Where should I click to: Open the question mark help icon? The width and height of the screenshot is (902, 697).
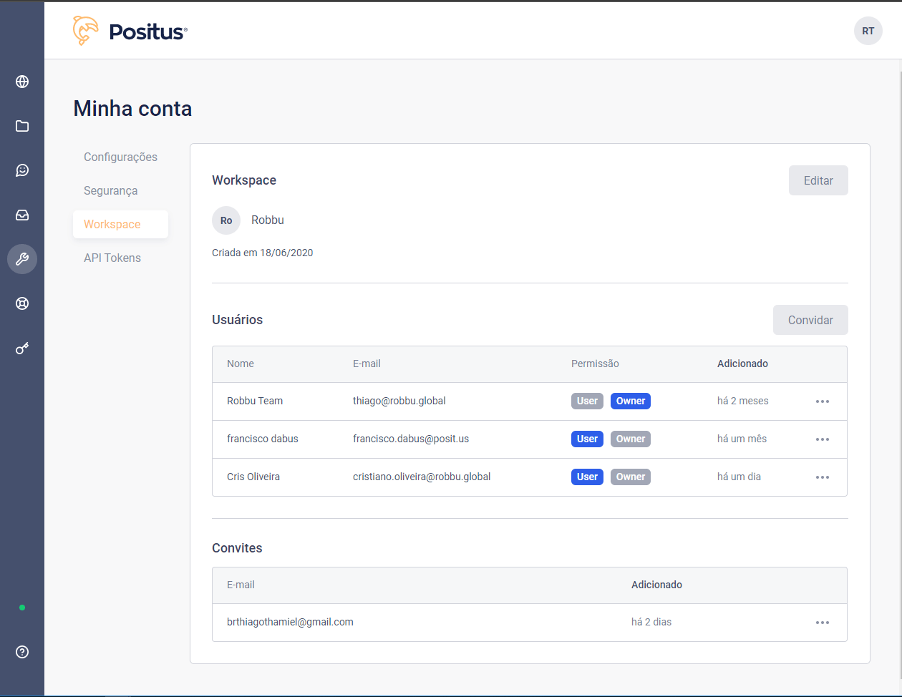pyautogui.click(x=22, y=652)
